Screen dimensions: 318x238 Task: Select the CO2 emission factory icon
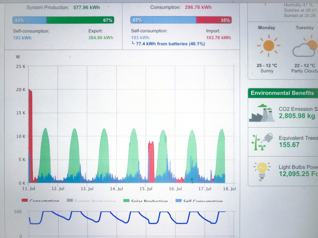(x=262, y=113)
